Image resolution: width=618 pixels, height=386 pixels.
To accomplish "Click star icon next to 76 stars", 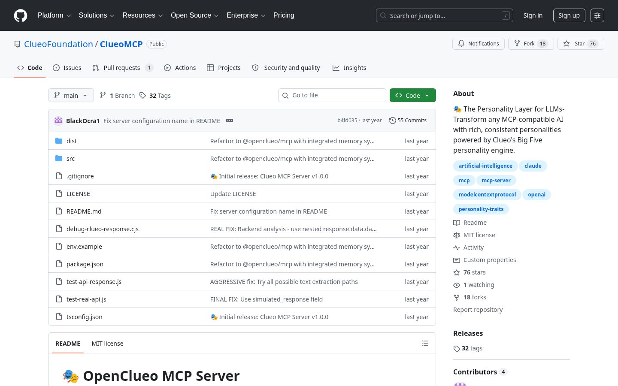I will (x=457, y=272).
